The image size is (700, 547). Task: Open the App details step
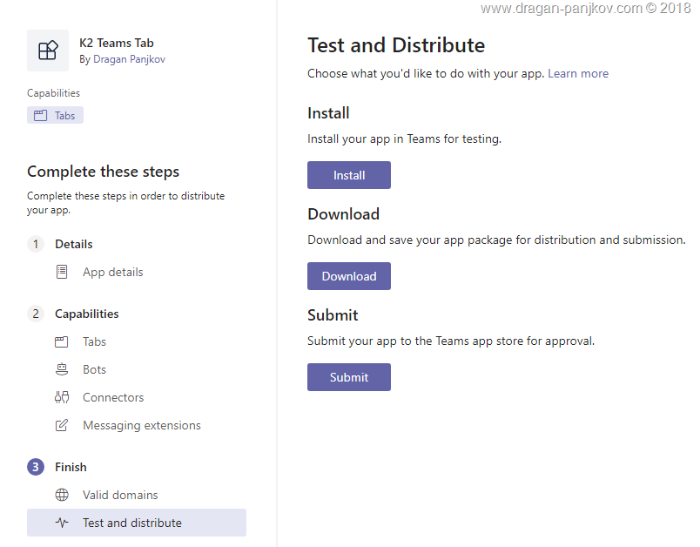tap(112, 272)
